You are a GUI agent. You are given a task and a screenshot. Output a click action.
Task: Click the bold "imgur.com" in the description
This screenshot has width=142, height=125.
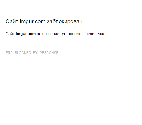coord(26,34)
